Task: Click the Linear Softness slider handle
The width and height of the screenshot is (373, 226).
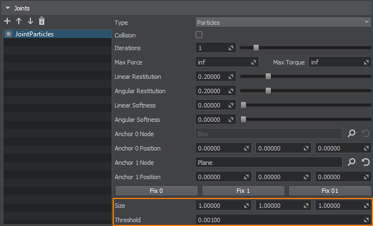Action: [x=243, y=105]
